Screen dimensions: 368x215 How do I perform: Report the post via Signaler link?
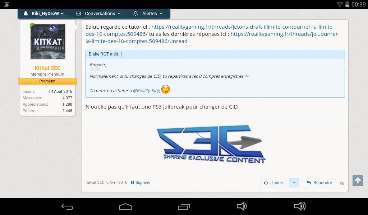pos(141,182)
